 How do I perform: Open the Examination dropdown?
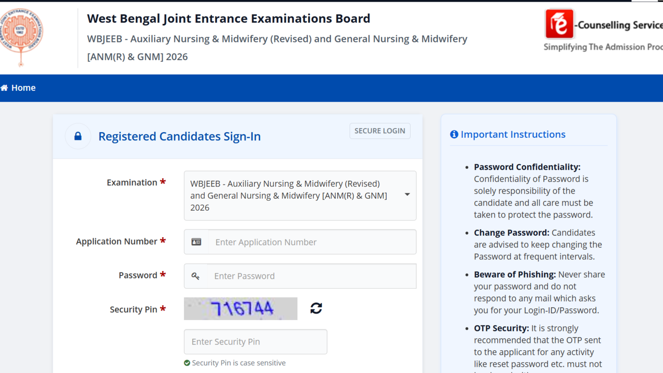tap(300, 196)
